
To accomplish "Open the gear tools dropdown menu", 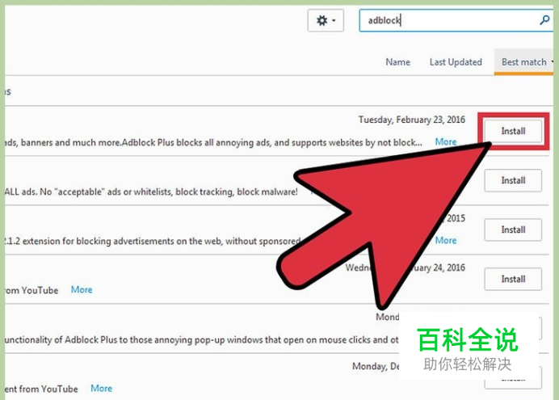I will [326, 21].
